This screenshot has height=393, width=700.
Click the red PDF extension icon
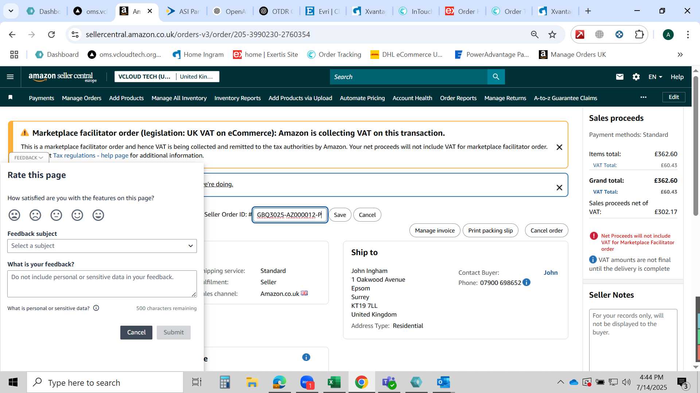point(580,35)
